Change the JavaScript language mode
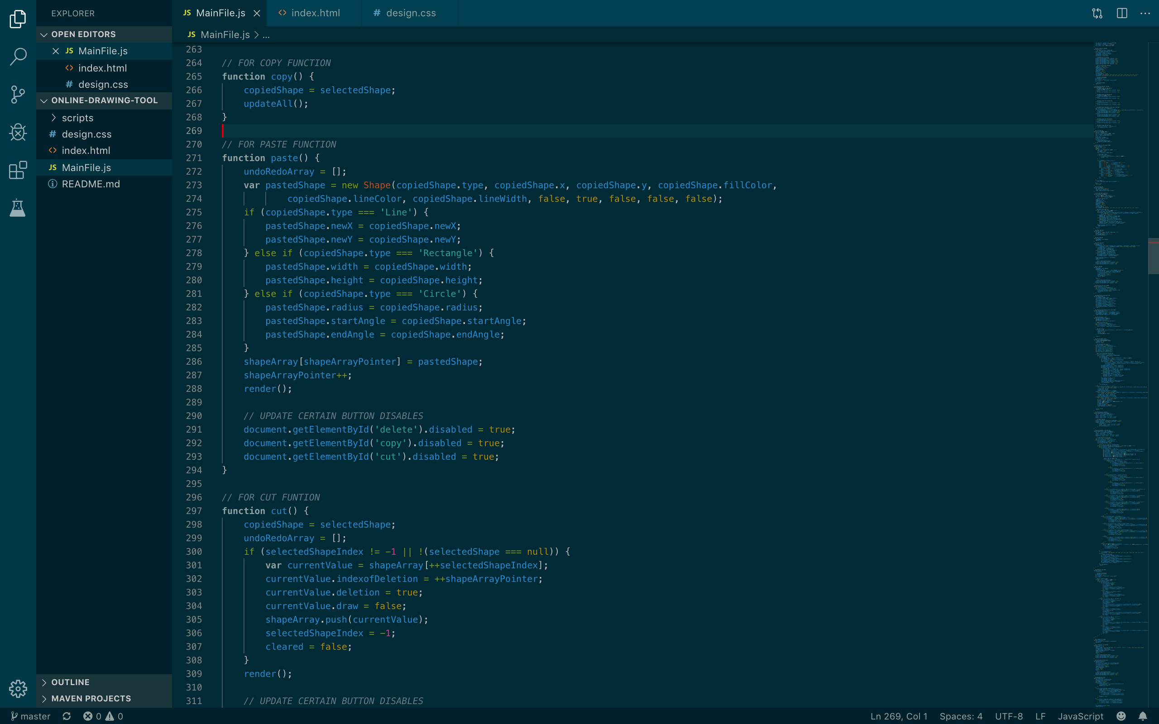The width and height of the screenshot is (1159, 724). (x=1081, y=716)
